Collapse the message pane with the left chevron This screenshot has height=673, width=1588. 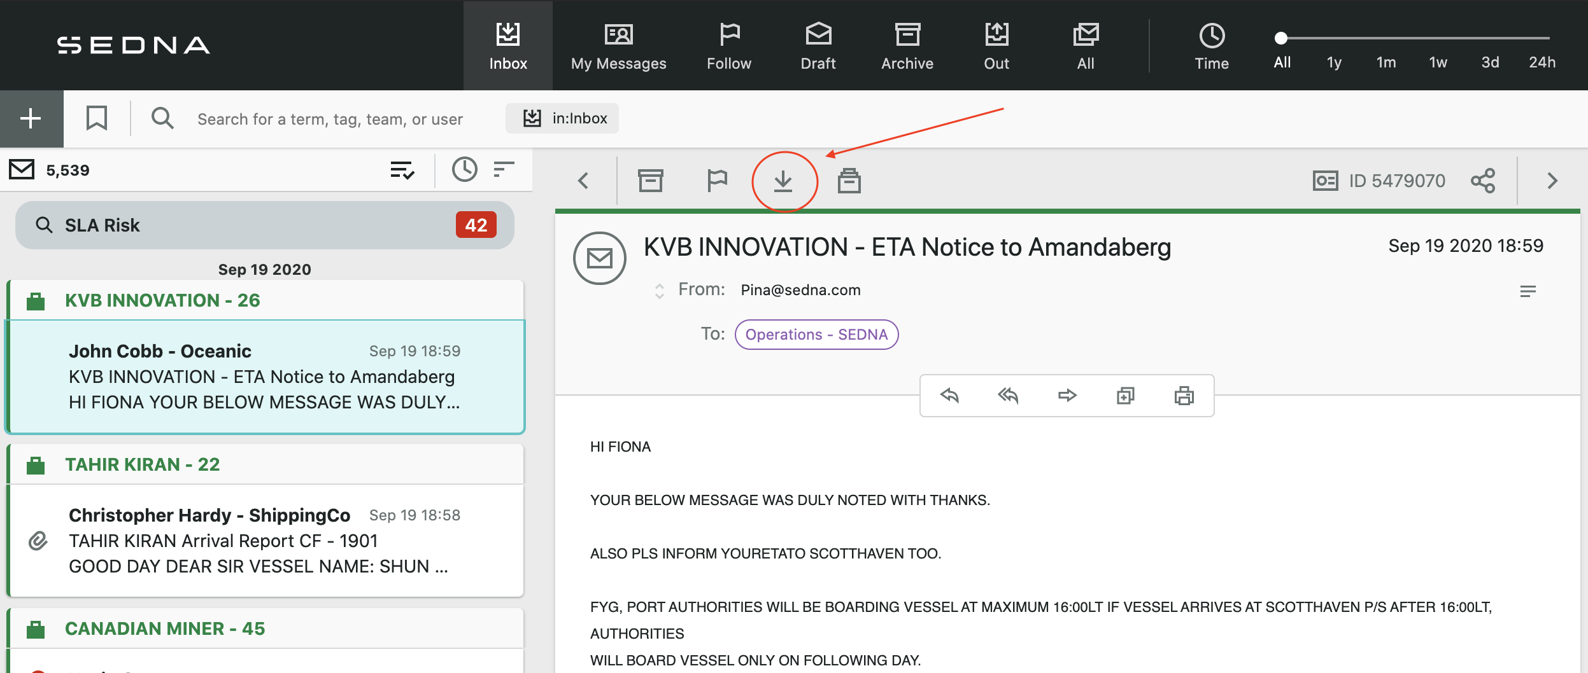[x=583, y=180]
